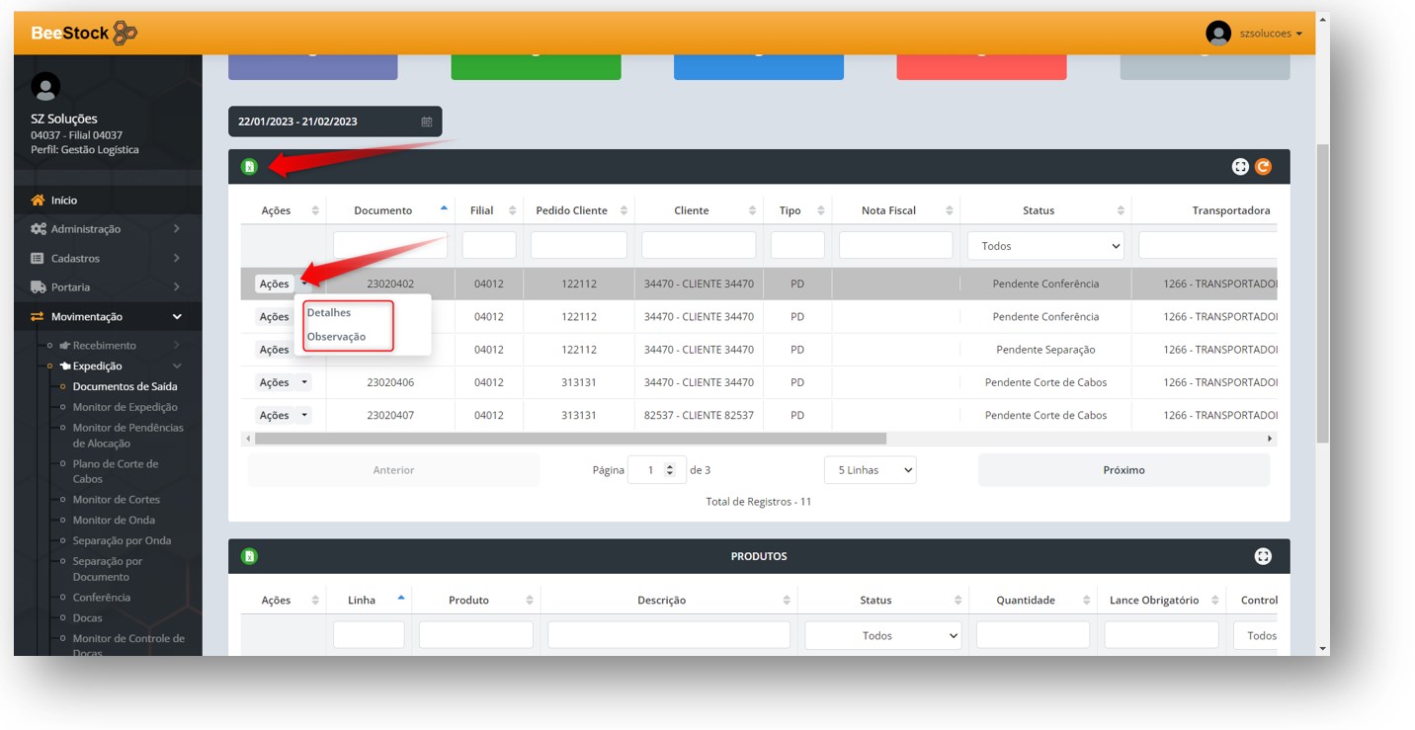Change rows per page from 5 Linhas
Screen dimensions: 1415x730
[x=870, y=470]
